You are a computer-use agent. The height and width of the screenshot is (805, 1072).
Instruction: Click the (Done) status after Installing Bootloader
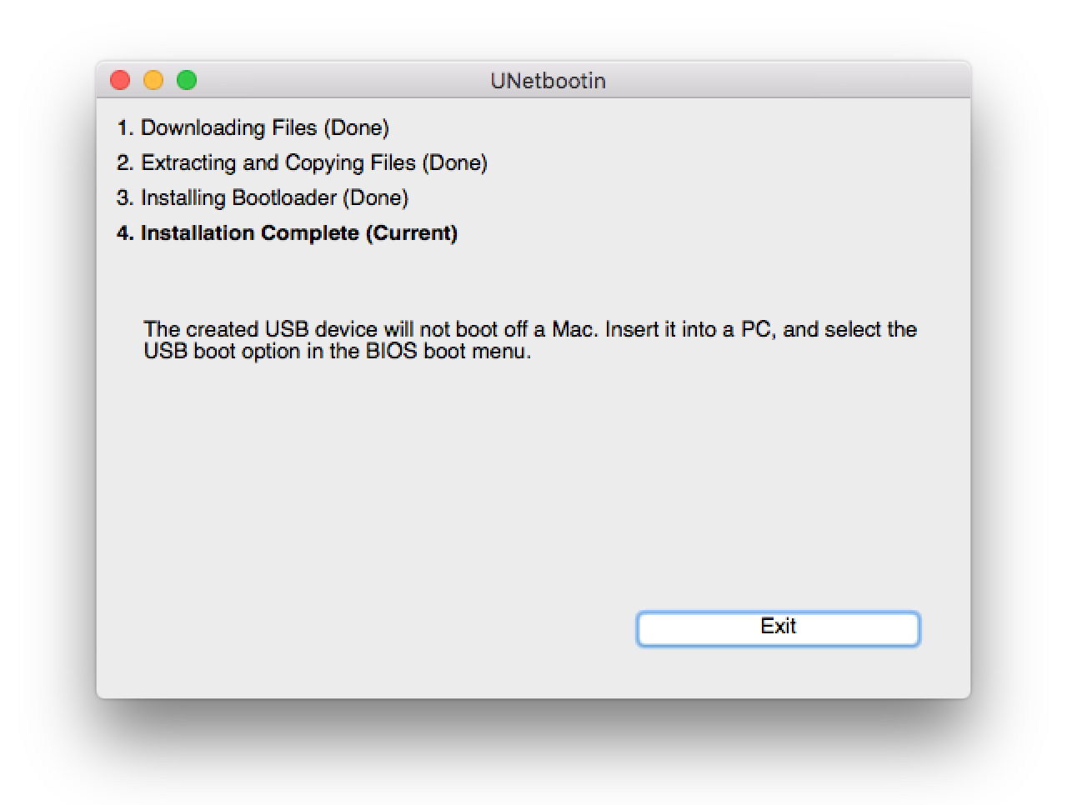pos(376,197)
